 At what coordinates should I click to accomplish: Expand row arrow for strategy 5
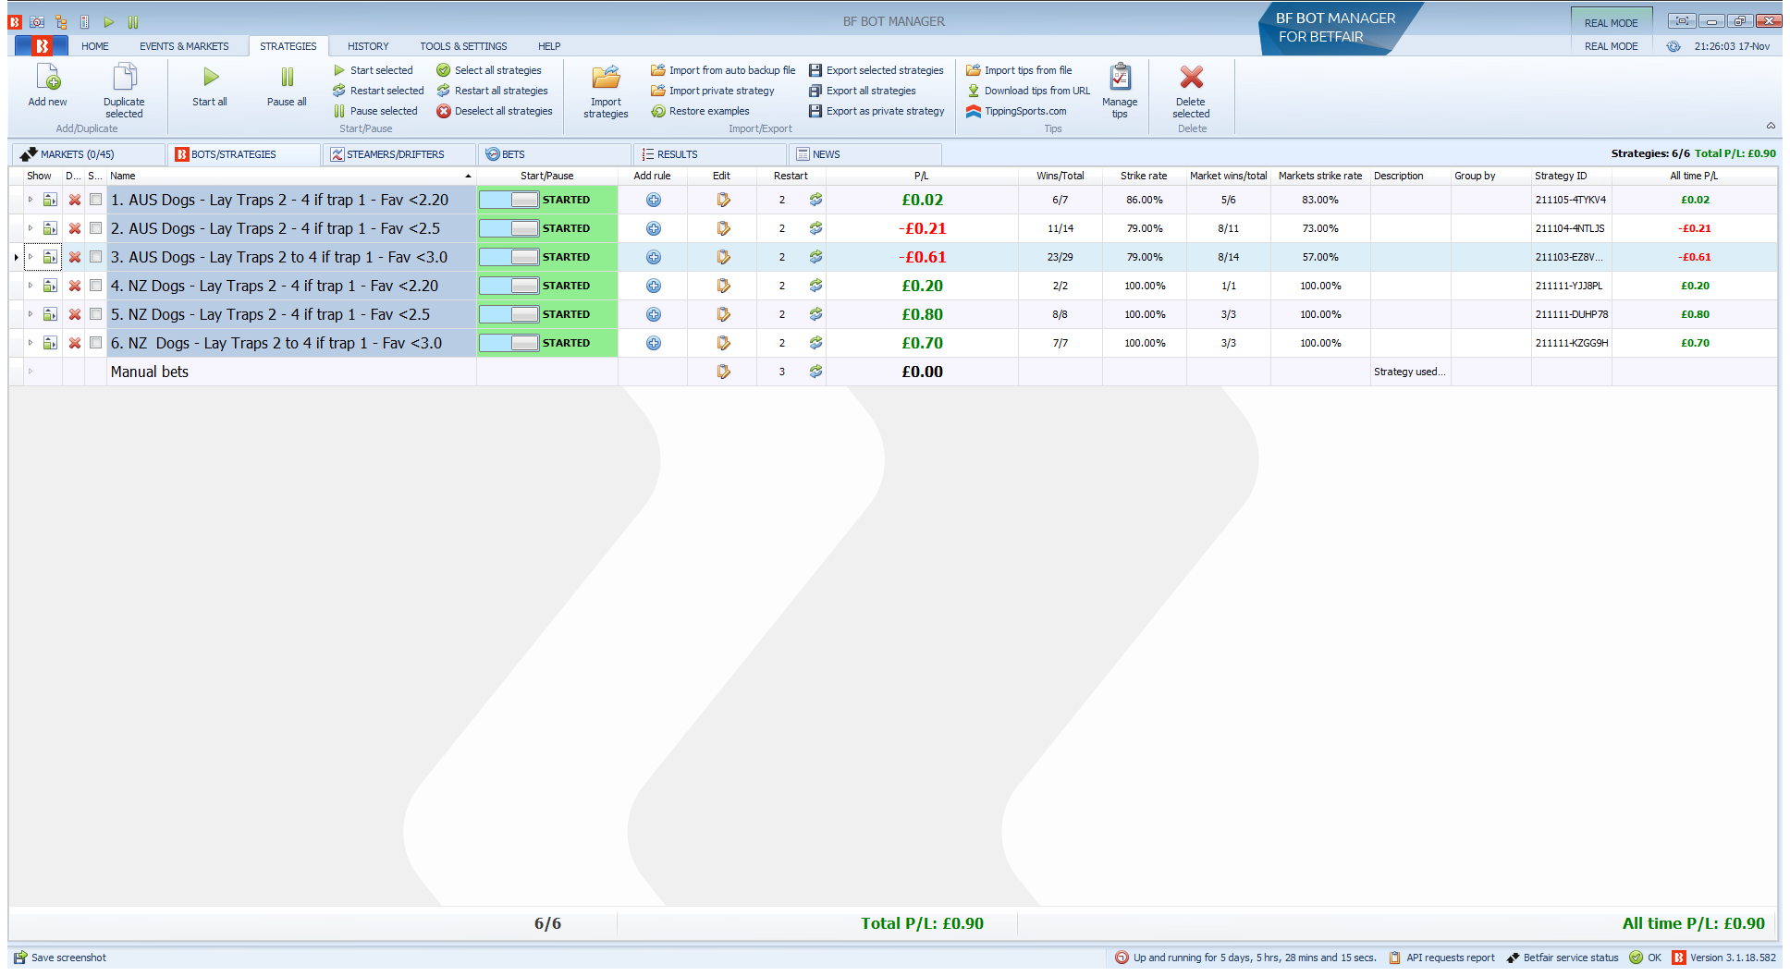point(31,314)
